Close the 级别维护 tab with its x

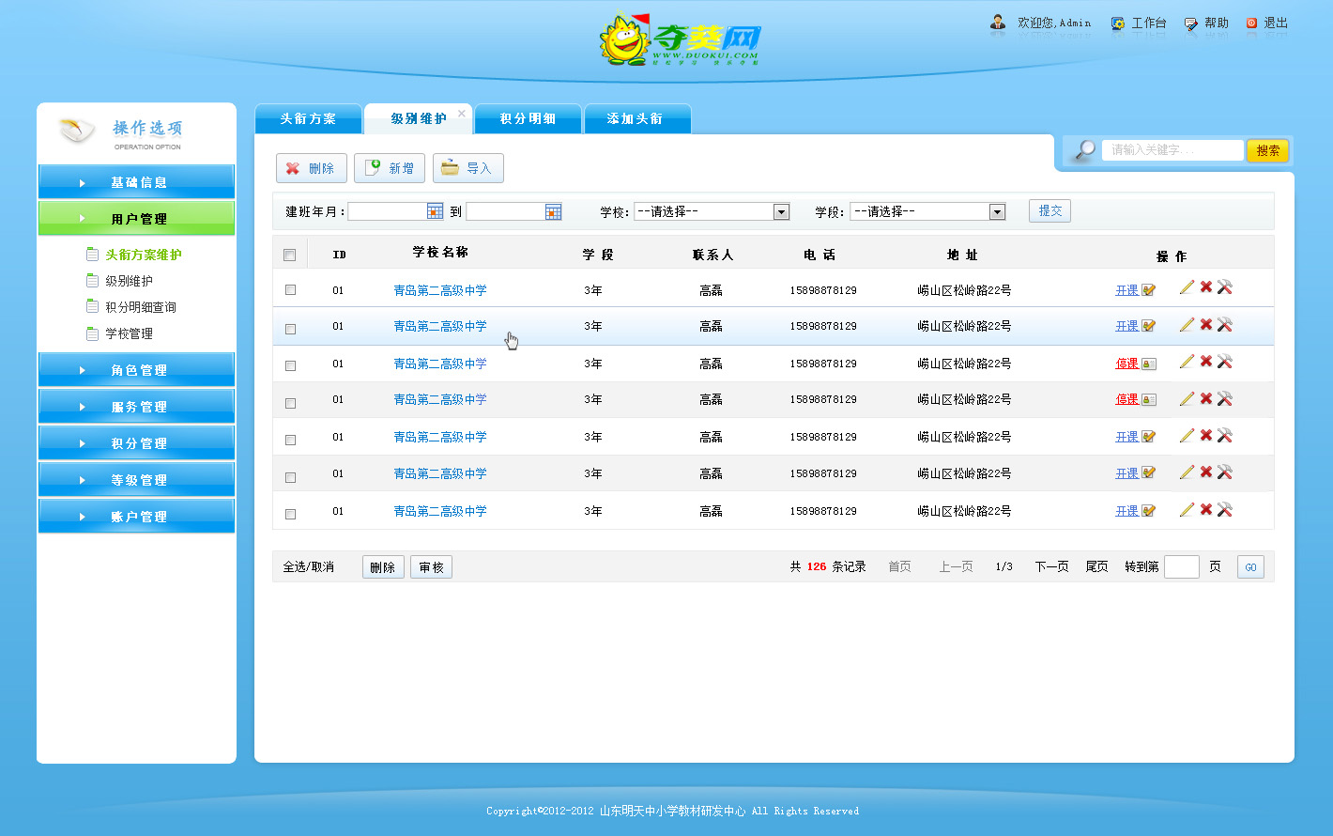click(x=462, y=114)
